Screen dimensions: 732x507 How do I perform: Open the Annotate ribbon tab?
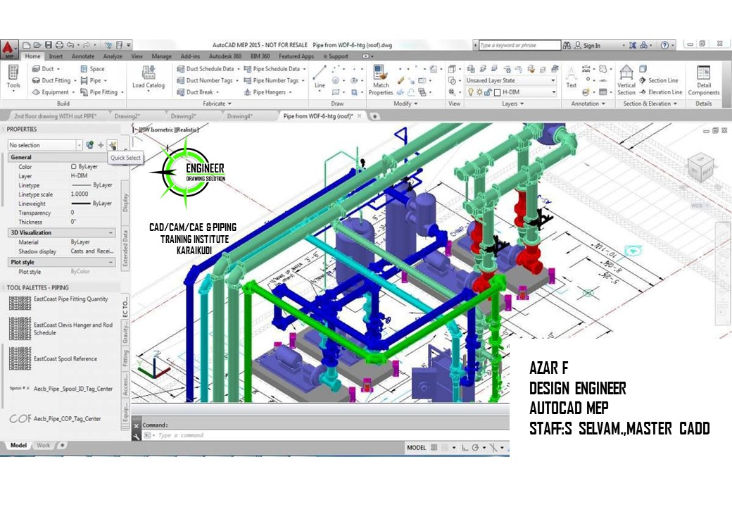pyautogui.click(x=82, y=56)
